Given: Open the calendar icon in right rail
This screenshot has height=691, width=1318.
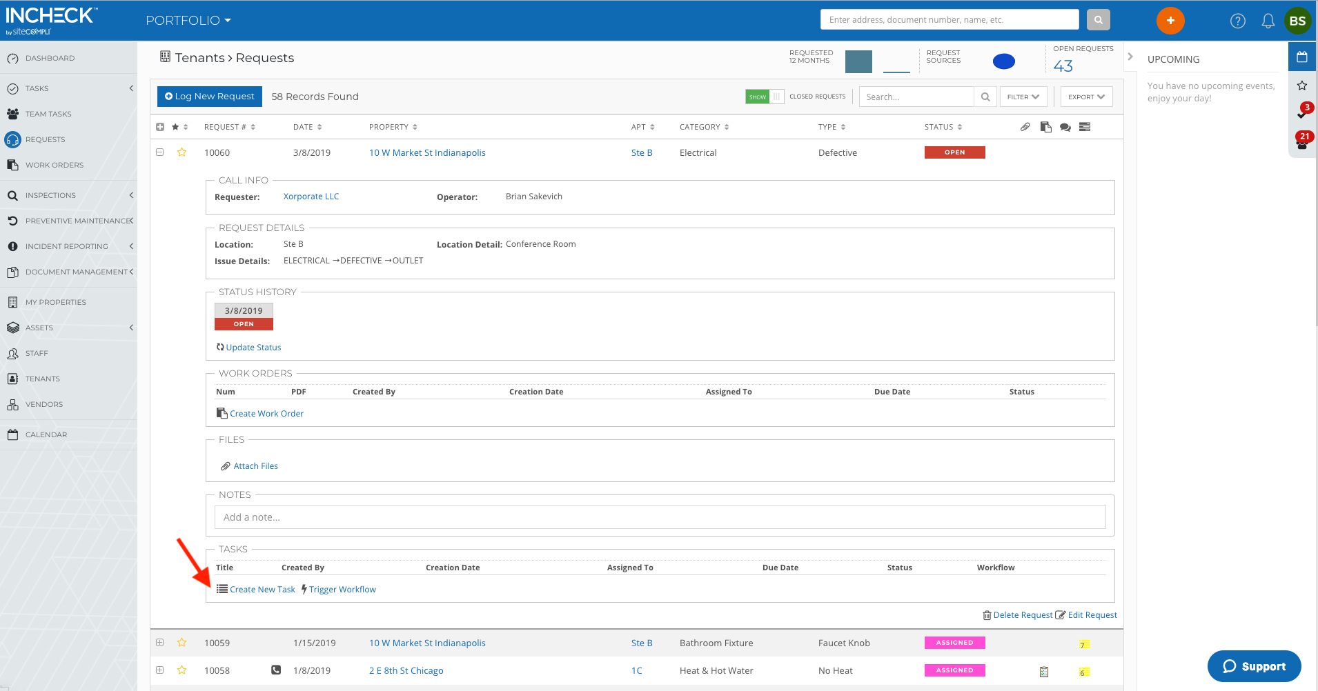Looking at the screenshot, I should tap(1301, 57).
